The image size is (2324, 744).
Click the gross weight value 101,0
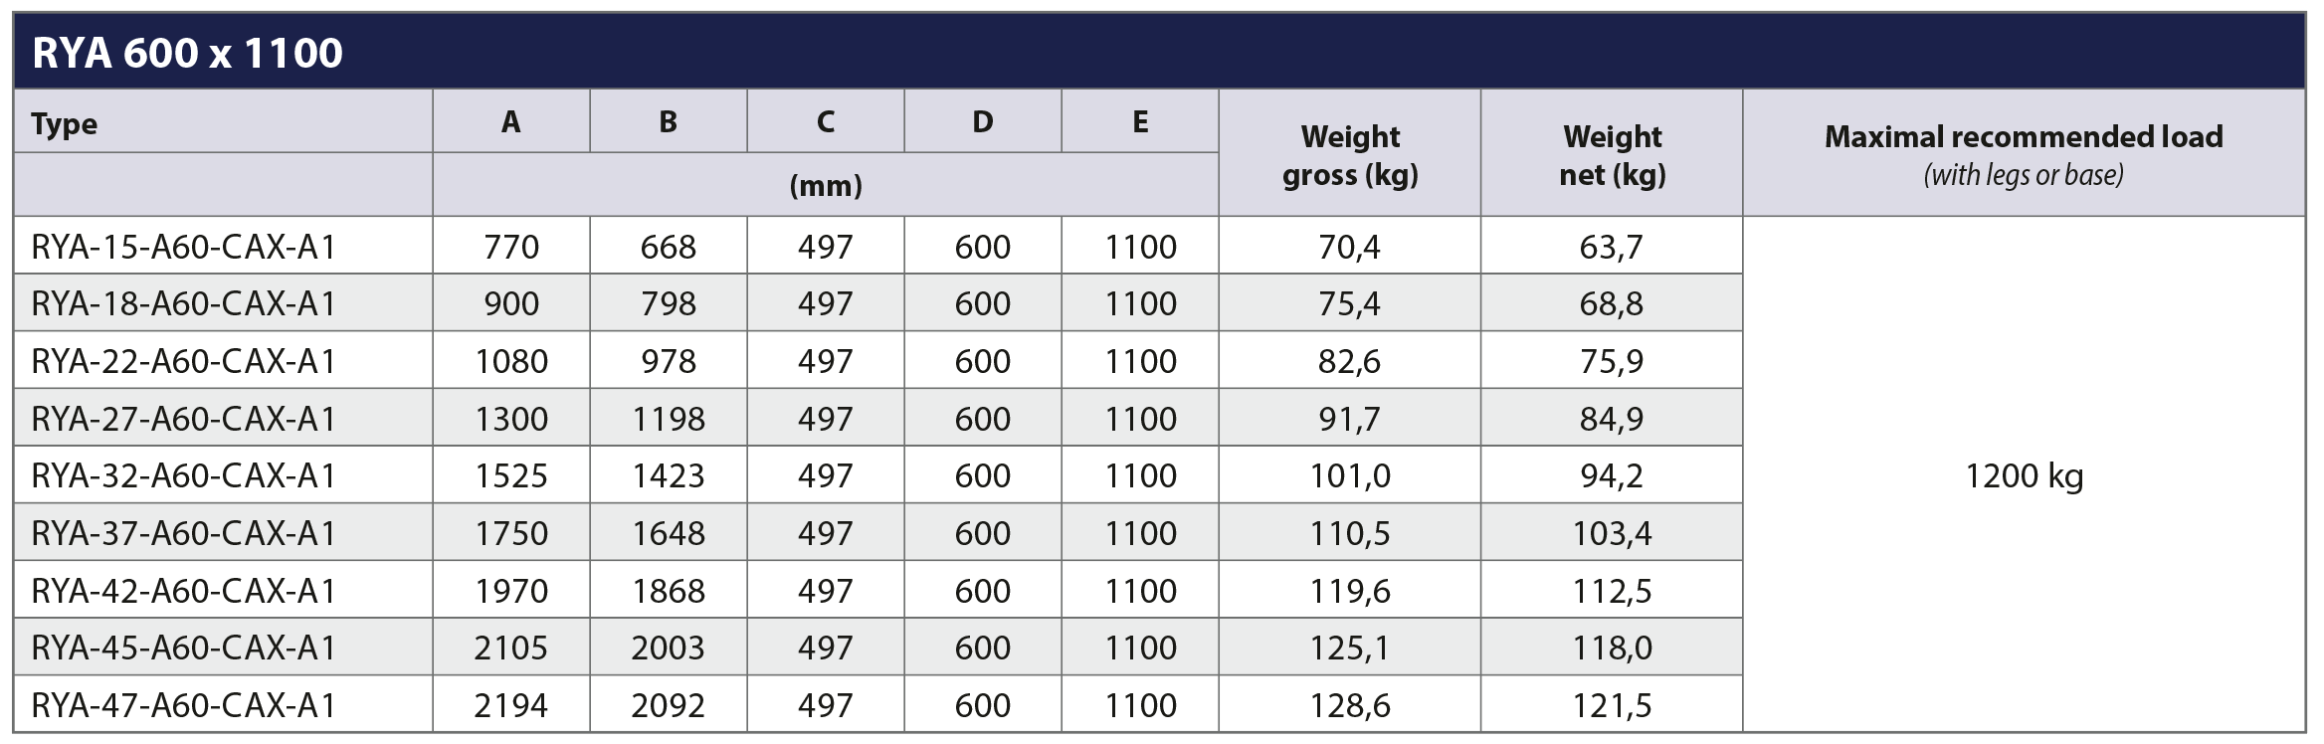[x=1350, y=475]
